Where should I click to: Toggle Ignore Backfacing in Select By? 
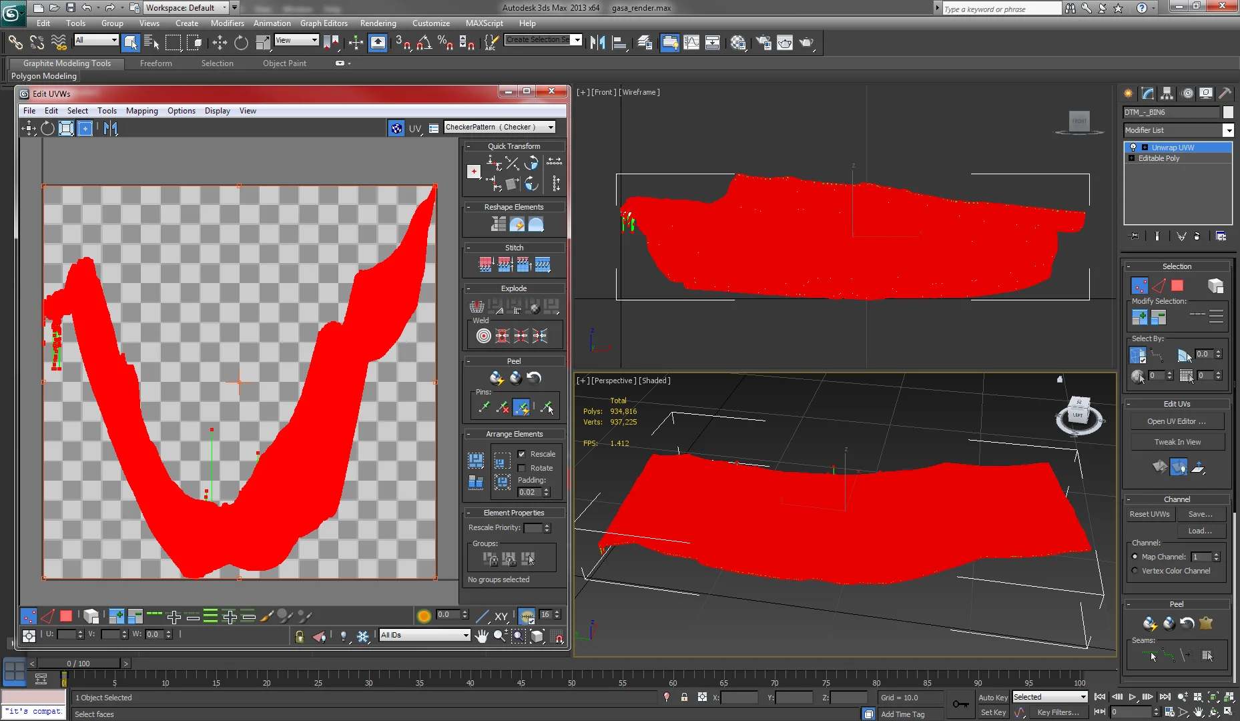1138,355
